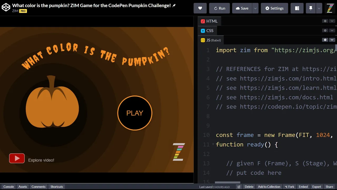337x190 pixels.
Task: Open the ZIM user avatar menu
Action: (x=330, y=8)
